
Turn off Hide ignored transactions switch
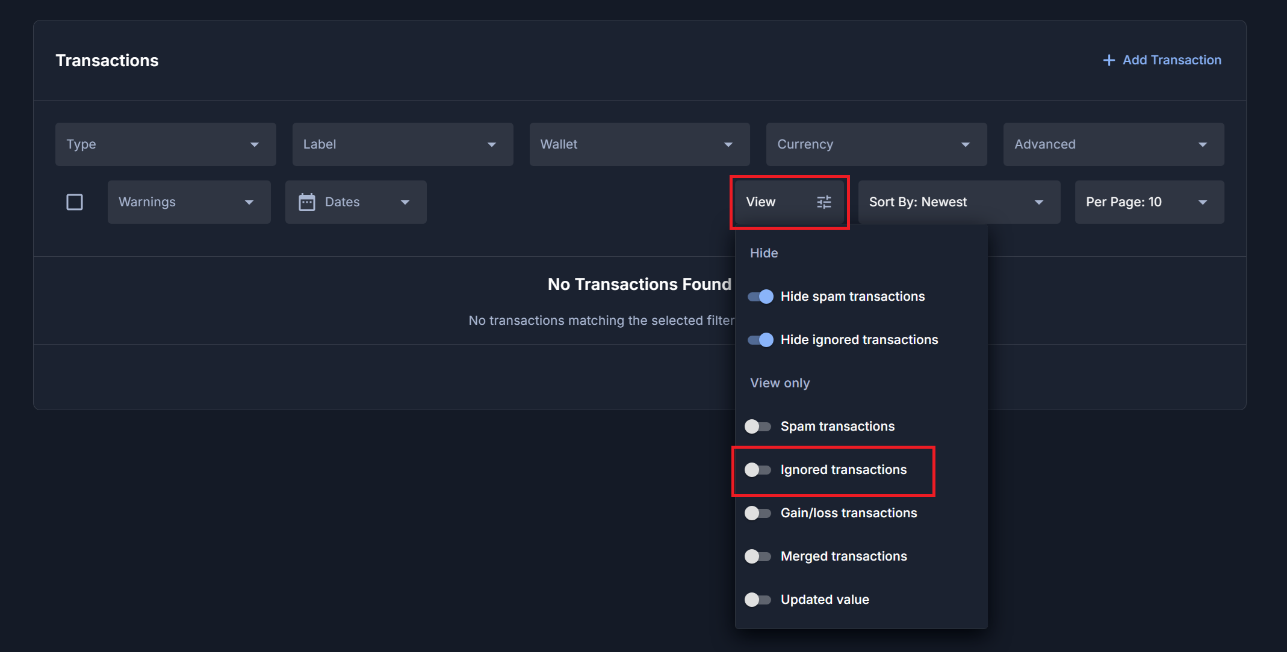[x=760, y=340]
